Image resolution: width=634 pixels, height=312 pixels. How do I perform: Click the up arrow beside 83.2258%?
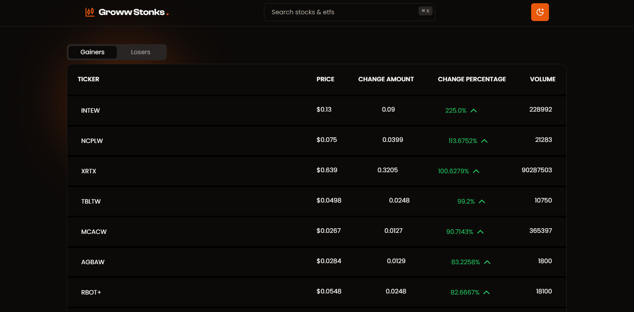(487, 262)
